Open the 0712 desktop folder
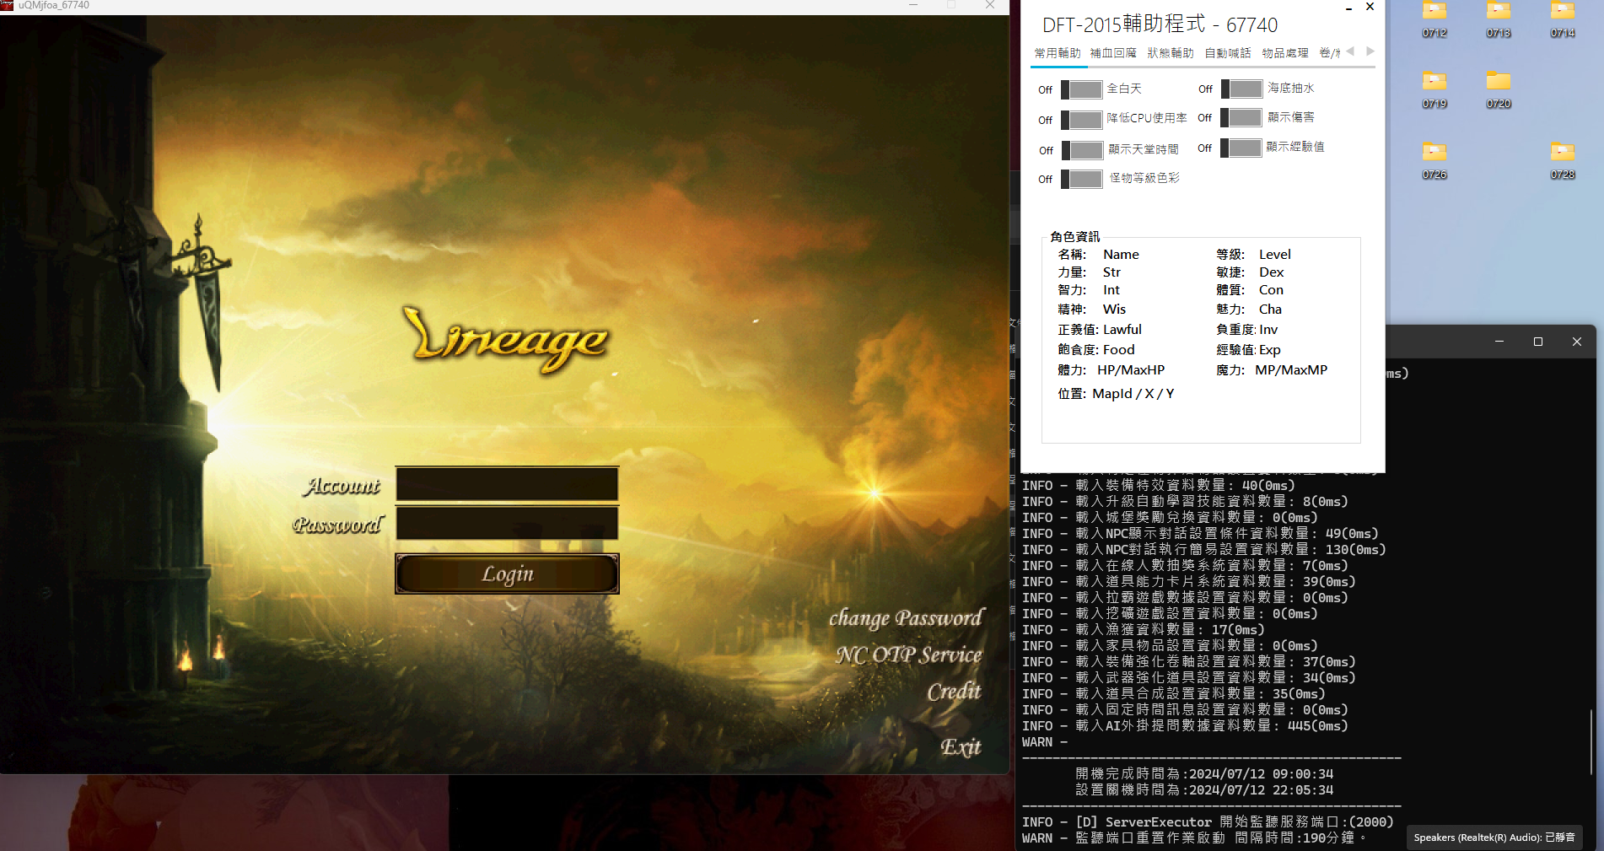The height and width of the screenshot is (851, 1604). (1434, 20)
